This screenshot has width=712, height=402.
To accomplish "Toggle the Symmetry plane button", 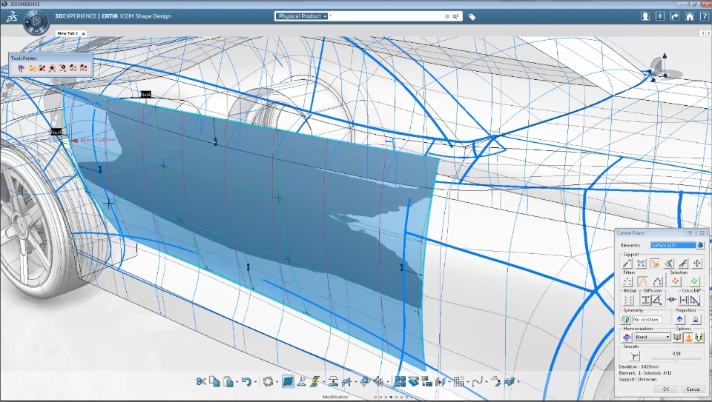I will click(625, 319).
